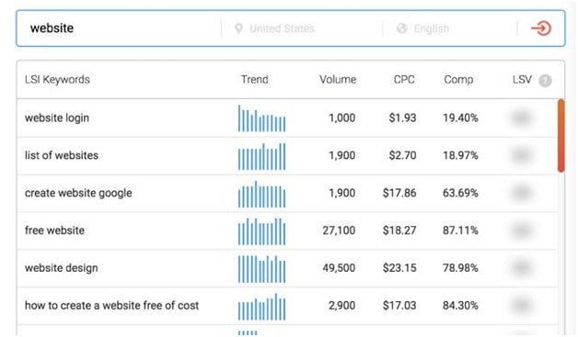This screenshot has width=578, height=337.
Task: Click the location pin icon
Action: pyautogui.click(x=239, y=28)
